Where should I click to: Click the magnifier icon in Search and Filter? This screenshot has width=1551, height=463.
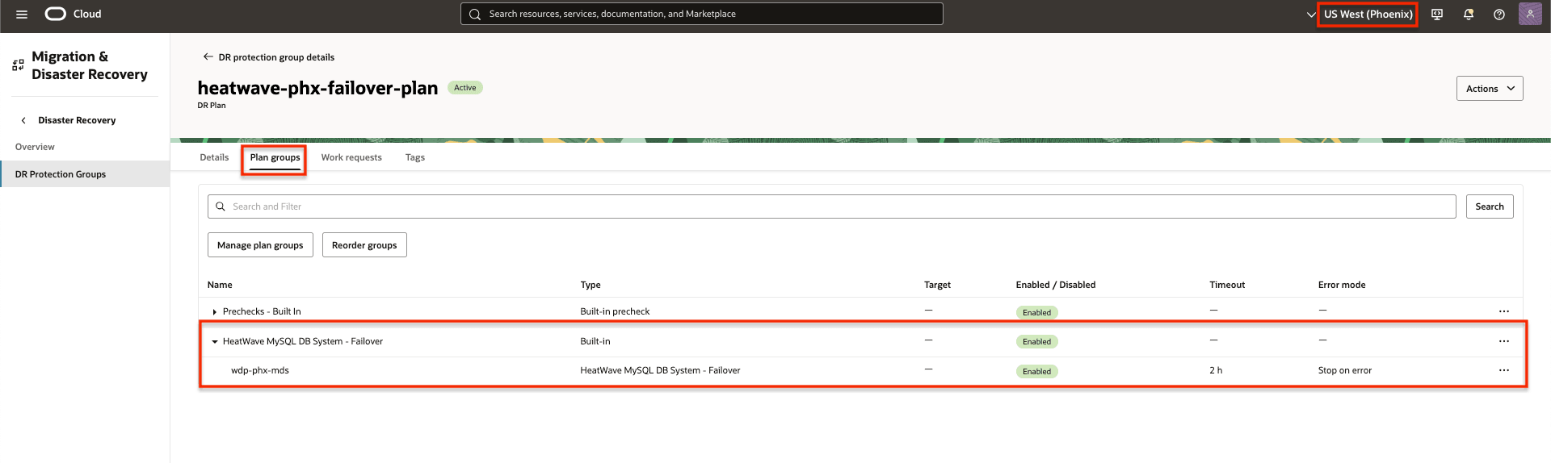coord(220,206)
